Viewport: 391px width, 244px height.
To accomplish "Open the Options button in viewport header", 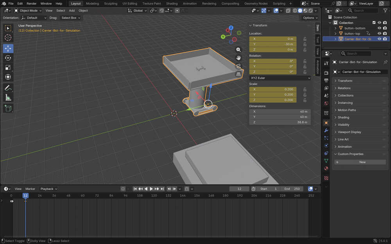I will click(x=310, y=18).
